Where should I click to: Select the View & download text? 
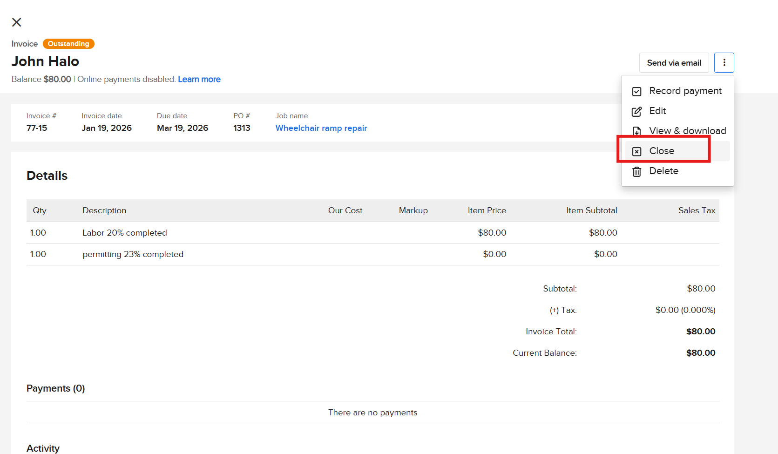[687, 131]
